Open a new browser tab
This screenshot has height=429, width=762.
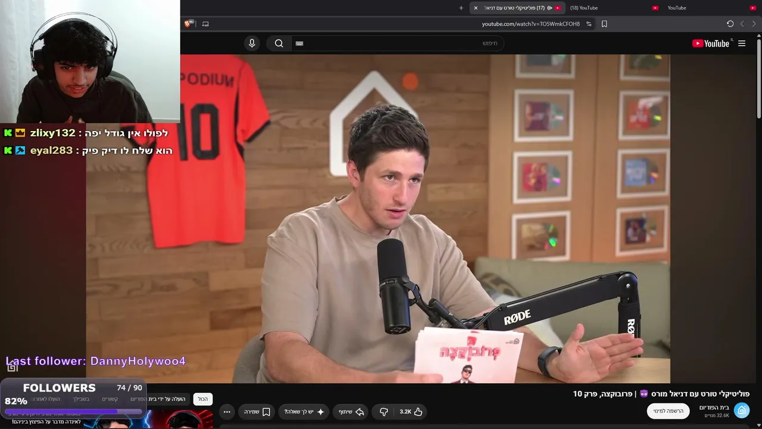[461, 8]
